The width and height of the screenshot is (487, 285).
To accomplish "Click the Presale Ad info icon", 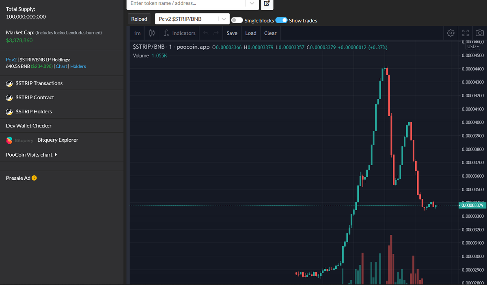I will (34, 178).
